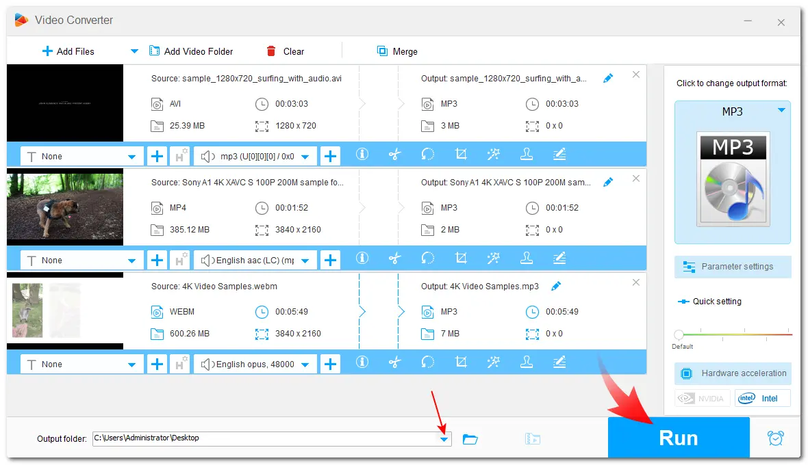
Task: Click rotate icon in Sony A1 row
Action: pos(428,258)
